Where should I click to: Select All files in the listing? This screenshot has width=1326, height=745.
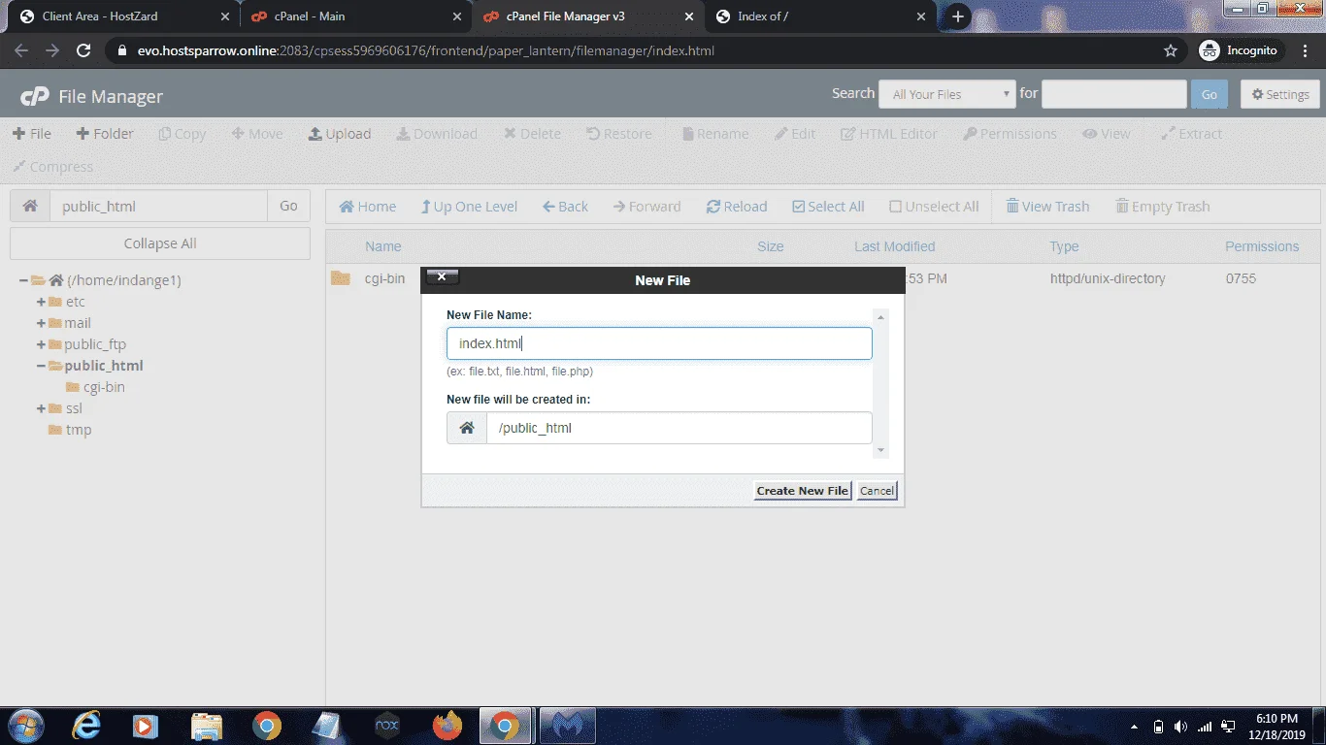[x=828, y=207]
